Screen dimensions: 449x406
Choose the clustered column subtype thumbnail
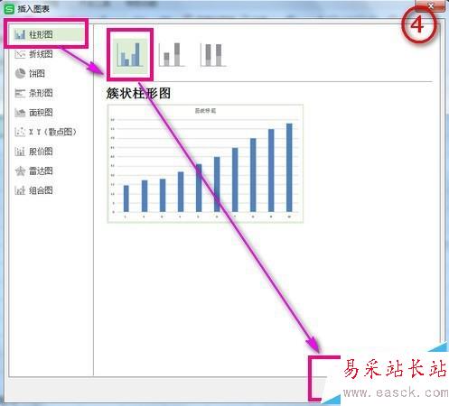pyautogui.click(x=130, y=55)
